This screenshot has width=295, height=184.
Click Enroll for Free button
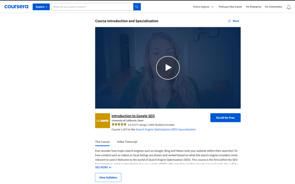(225, 118)
